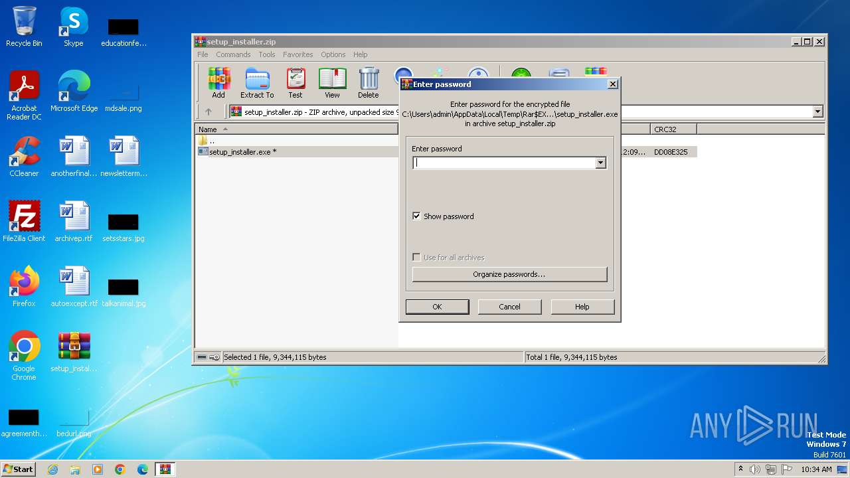The width and height of the screenshot is (850, 478).
Task: Click the Use for all archives checkbox
Action: 416,257
